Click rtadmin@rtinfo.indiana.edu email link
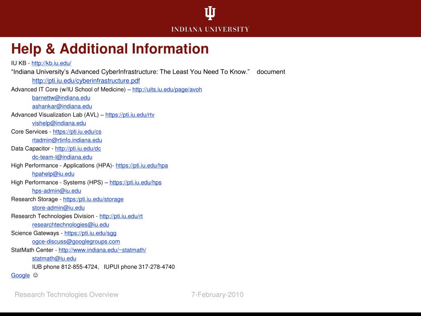 (67, 140)
